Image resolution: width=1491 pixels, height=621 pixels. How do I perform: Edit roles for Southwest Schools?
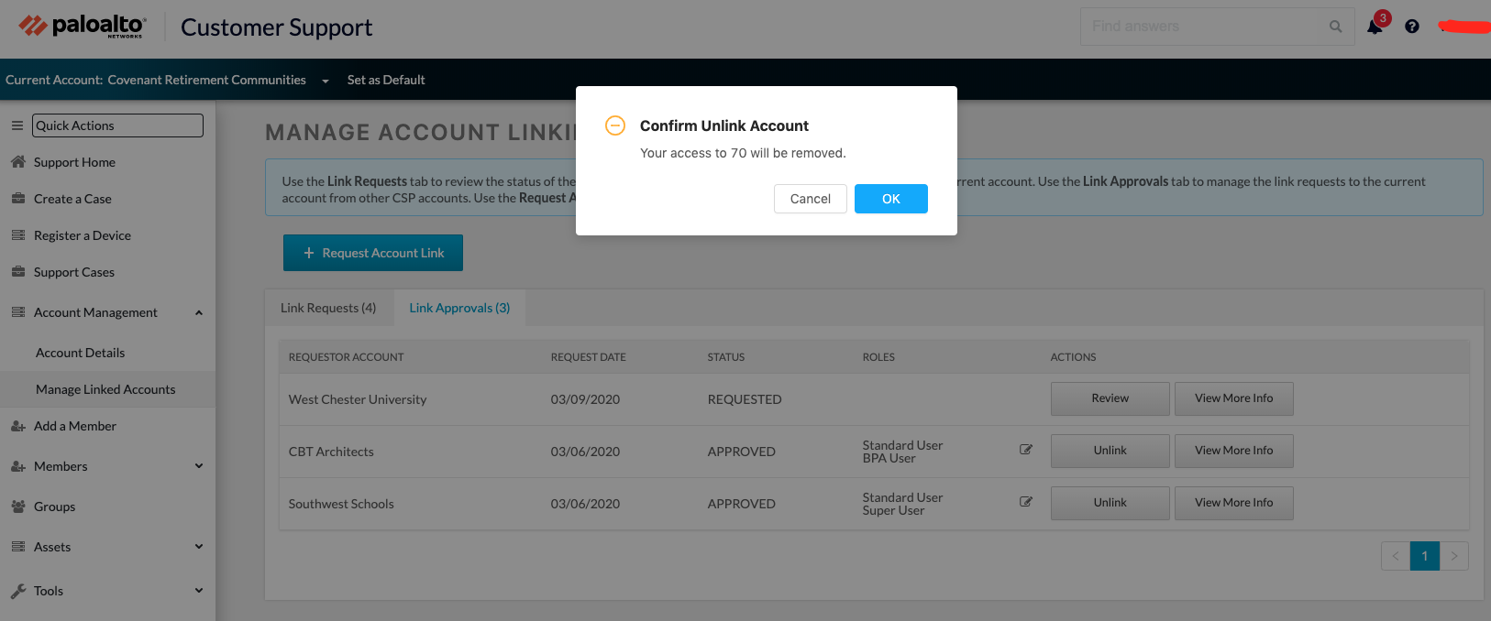[1026, 502]
